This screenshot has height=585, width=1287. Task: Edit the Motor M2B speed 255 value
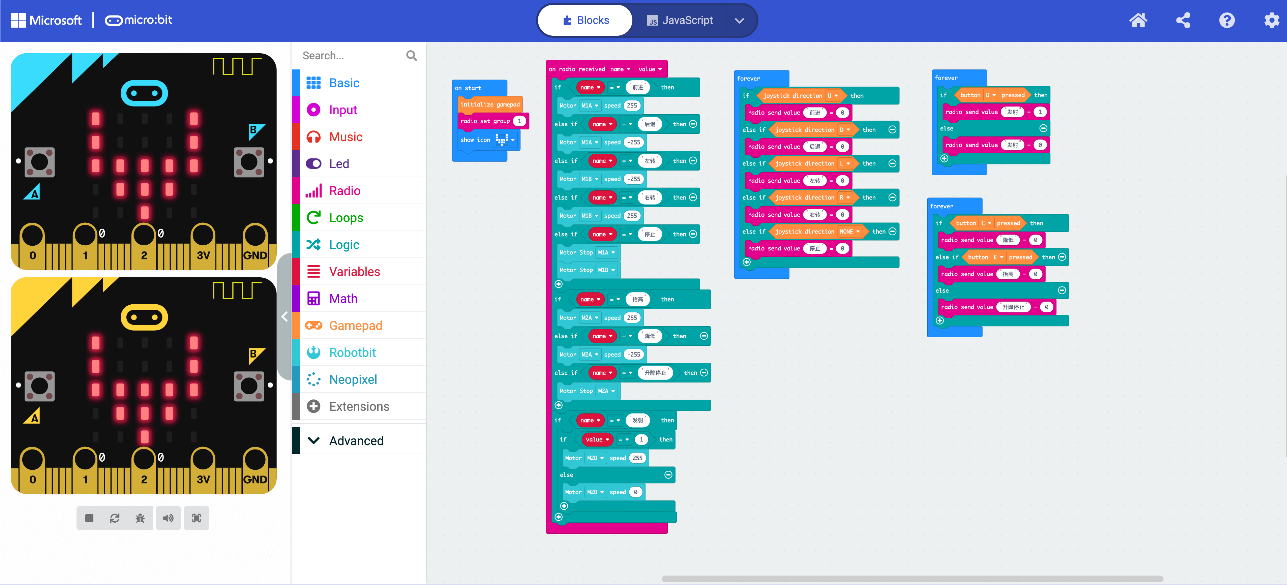(637, 458)
